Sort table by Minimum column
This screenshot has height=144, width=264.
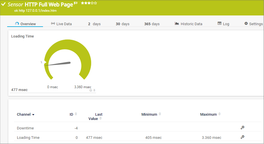point(160,114)
